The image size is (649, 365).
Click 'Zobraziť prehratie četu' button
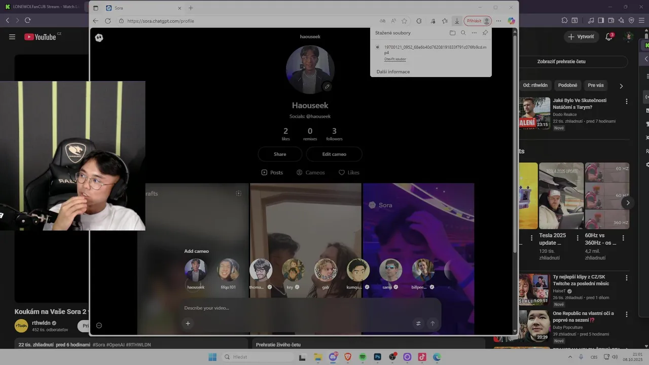(561, 61)
